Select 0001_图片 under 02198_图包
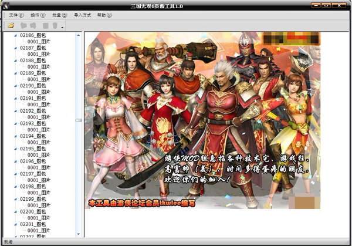352x246 pixels. click(x=39, y=193)
